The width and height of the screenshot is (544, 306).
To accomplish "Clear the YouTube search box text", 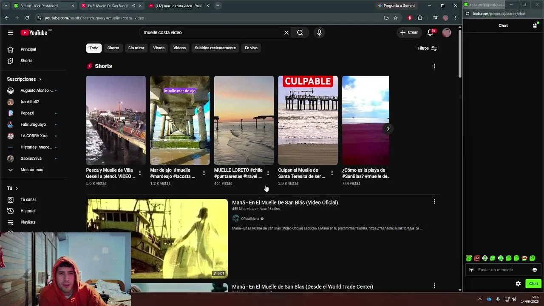I will (x=286, y=33).
